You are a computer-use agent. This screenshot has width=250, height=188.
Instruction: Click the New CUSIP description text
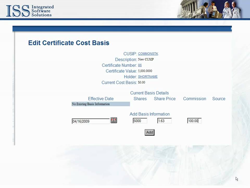coord(146,59)
